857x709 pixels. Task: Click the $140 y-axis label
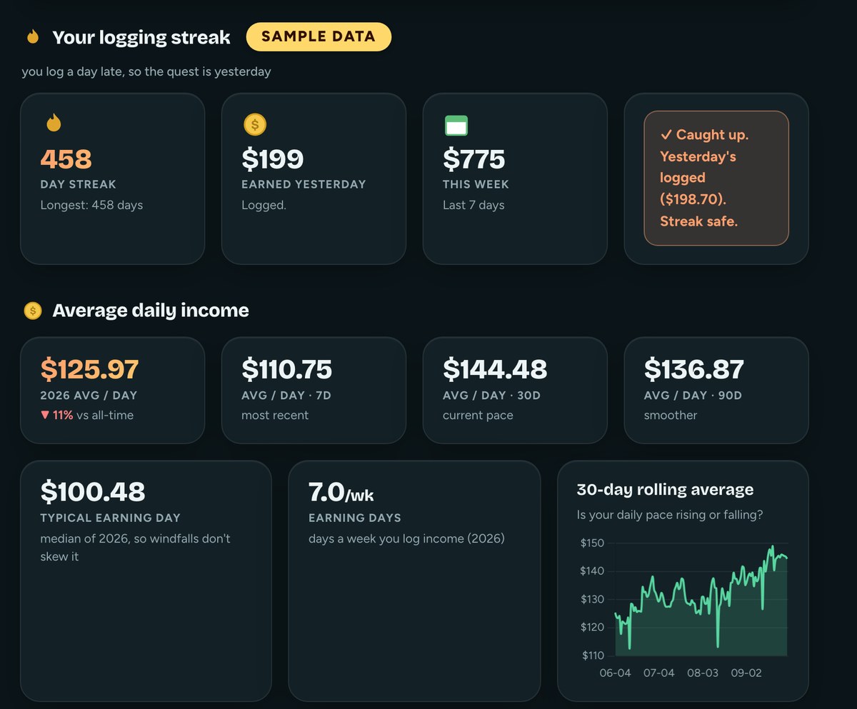pos(593,571)
